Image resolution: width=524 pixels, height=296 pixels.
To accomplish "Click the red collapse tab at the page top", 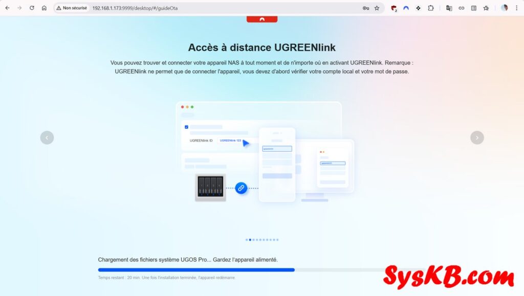I will click(x=262, y=19).
